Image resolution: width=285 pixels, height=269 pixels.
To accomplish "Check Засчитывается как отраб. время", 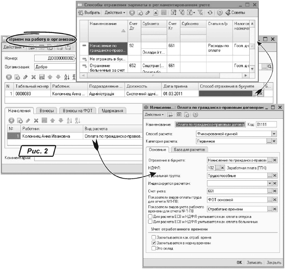I will pos(154,238).
